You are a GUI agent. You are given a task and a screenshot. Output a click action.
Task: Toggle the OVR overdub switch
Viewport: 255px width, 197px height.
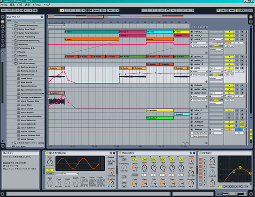(x=96, y=10)
